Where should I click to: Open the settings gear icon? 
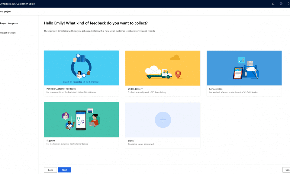tap(281, 4)
